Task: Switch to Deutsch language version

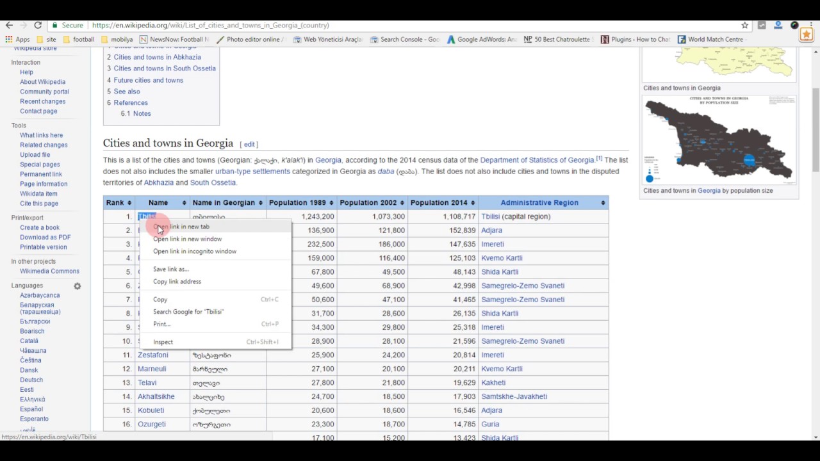Action: point(31,380)
